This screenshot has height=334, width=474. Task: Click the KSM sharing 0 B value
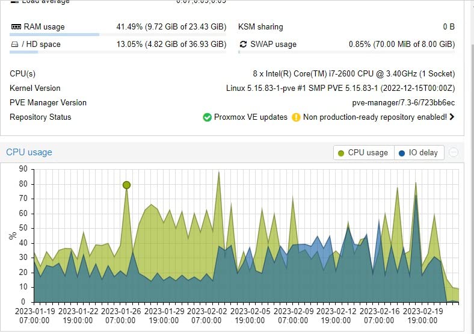tap(449, 26)
